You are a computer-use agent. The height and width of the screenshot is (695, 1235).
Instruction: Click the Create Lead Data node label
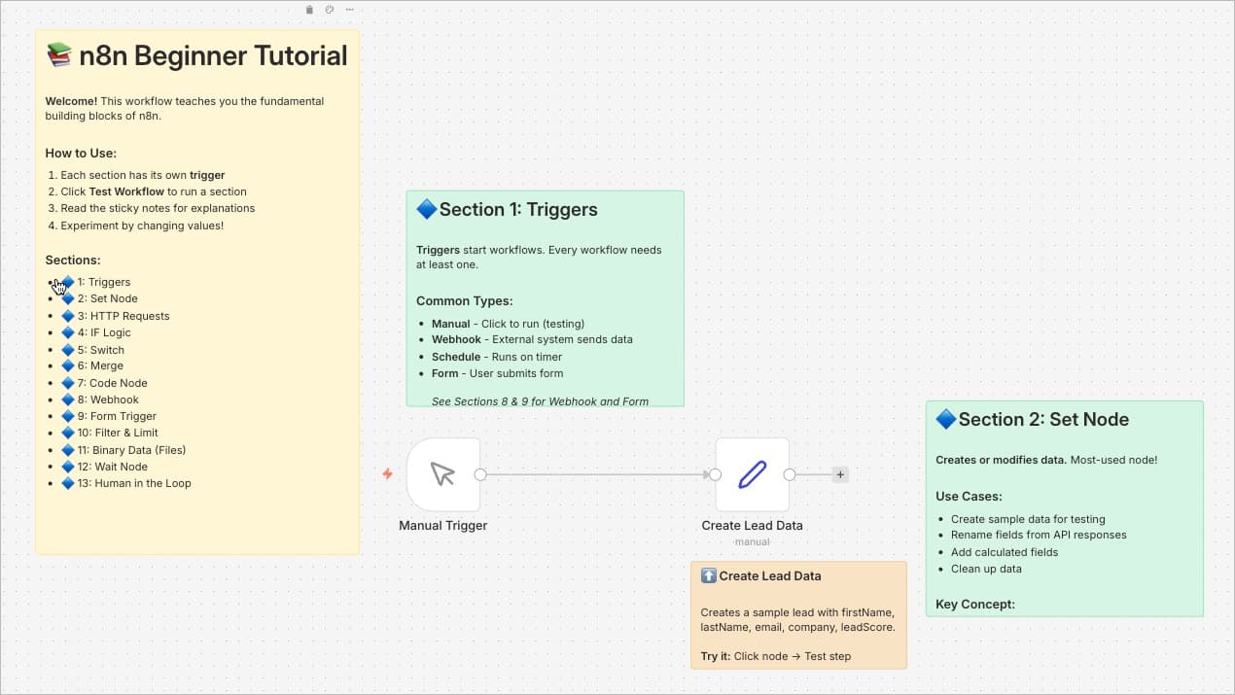(752, 526)
